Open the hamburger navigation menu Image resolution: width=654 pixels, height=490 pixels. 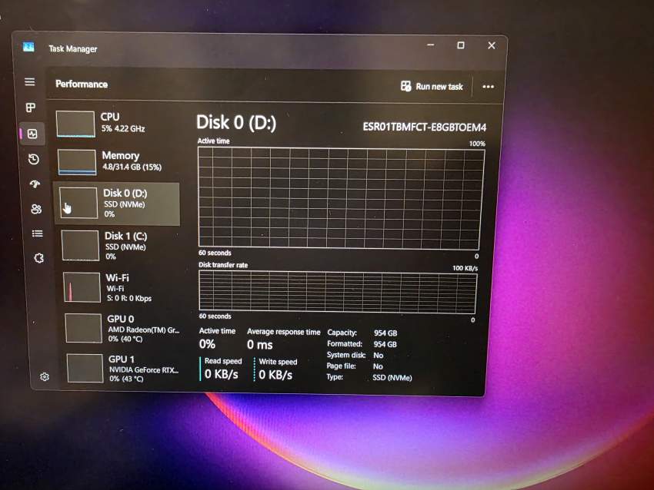pos(29,82)
